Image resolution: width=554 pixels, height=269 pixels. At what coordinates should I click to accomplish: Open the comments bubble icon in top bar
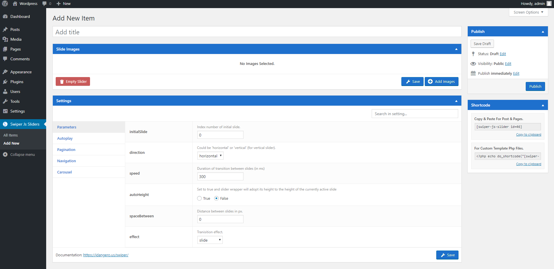pos(44,4)
